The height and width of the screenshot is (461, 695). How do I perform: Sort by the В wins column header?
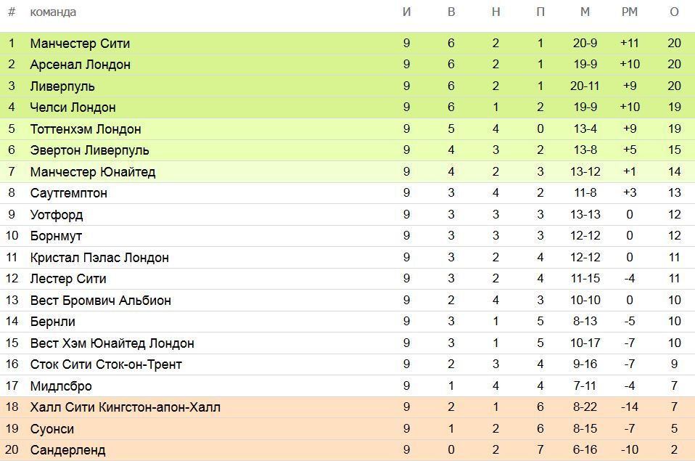point(451,12)
